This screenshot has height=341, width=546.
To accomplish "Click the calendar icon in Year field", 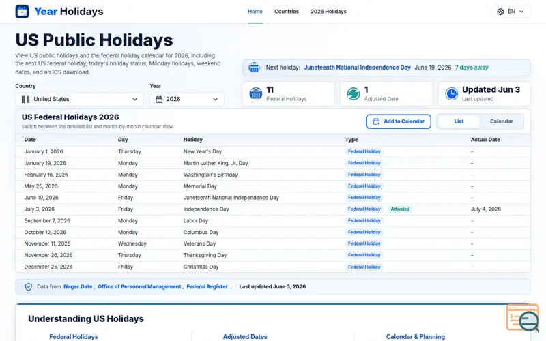I will click(x=159, y=99).
